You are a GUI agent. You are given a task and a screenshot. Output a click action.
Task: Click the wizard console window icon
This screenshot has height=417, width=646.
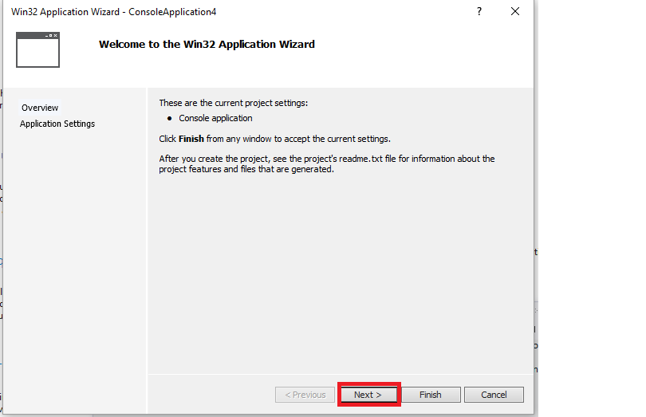[38, 49]
